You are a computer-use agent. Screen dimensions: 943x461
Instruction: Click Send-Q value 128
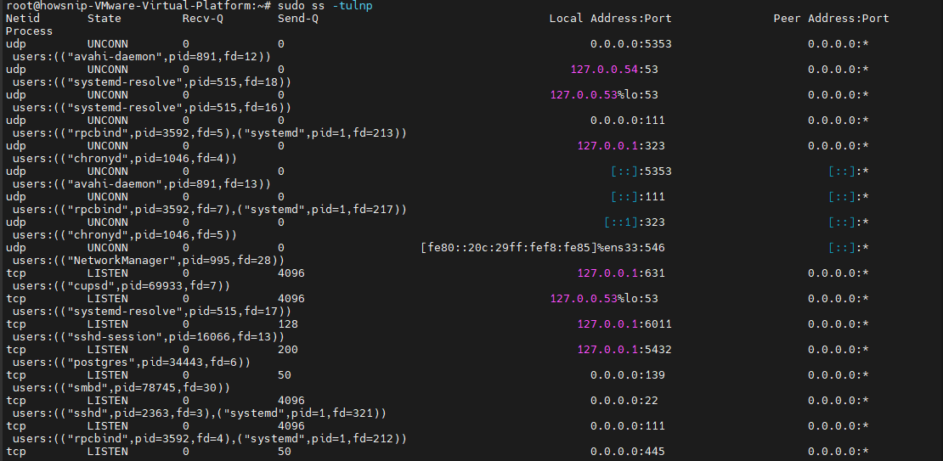[x=287, y=324]
